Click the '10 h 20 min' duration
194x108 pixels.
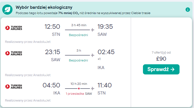[x=79, y=84]
